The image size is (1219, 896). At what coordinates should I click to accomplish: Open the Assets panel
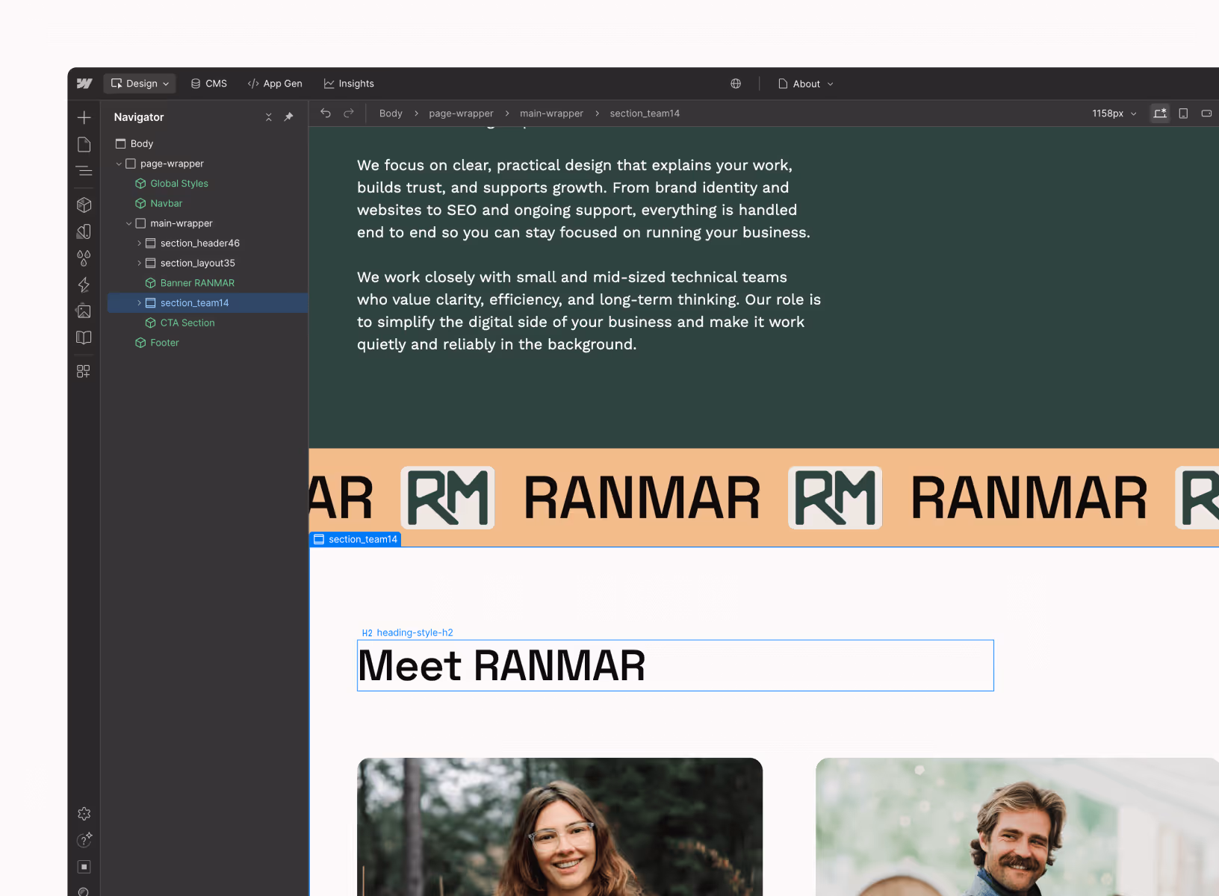click(x=84, y=311)
